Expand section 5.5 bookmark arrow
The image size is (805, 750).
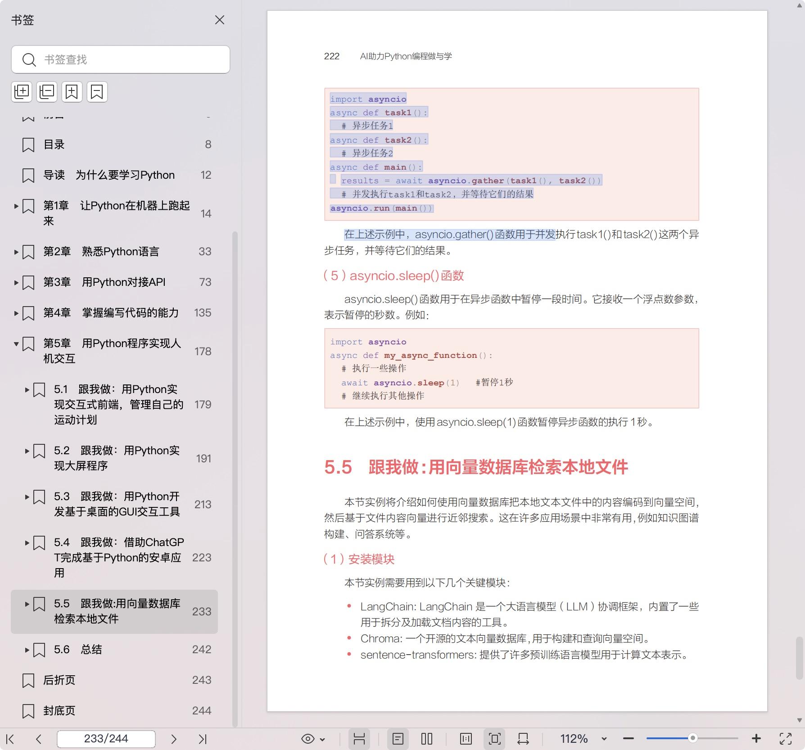pyautogui.click(x=27, y=604)
